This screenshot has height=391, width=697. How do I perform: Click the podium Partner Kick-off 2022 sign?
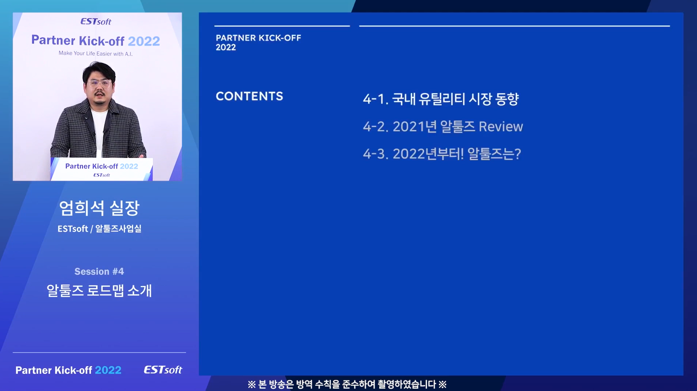(x=101, y=166)
